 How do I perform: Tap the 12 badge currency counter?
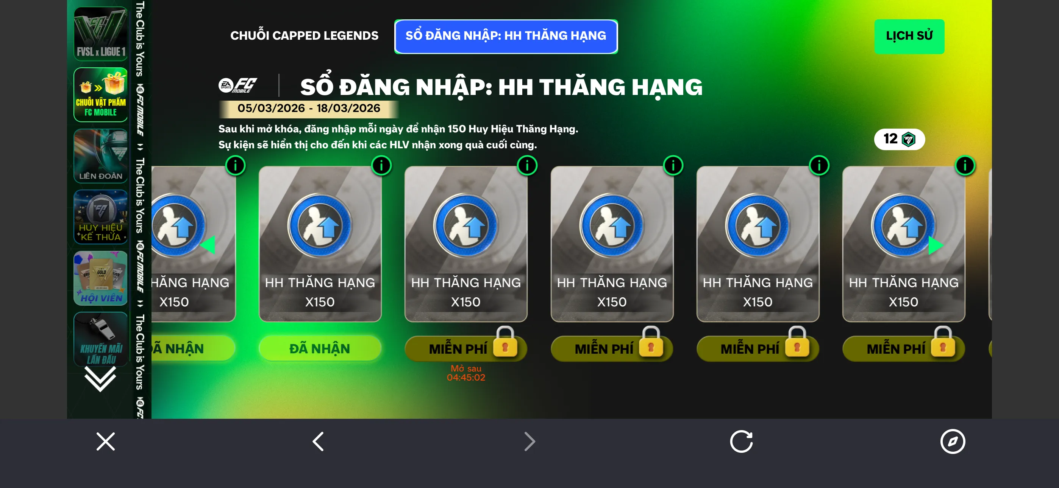899,139
